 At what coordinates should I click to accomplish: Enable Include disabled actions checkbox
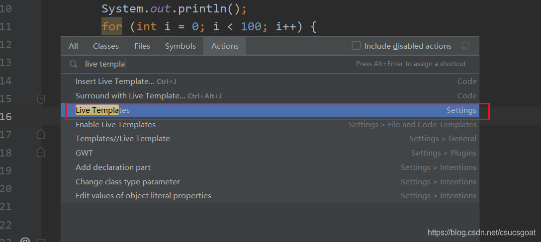(x=356, y=46)
